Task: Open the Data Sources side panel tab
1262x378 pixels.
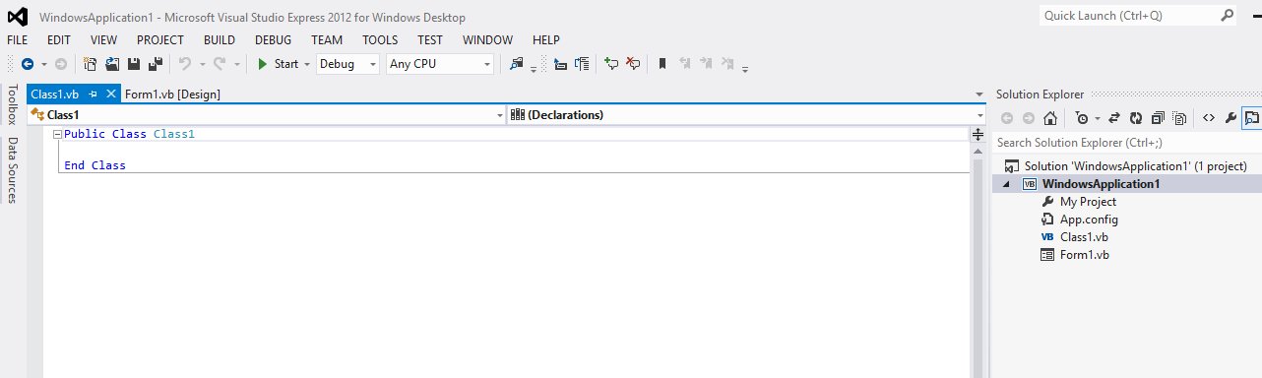Action: tap(13, 170)
